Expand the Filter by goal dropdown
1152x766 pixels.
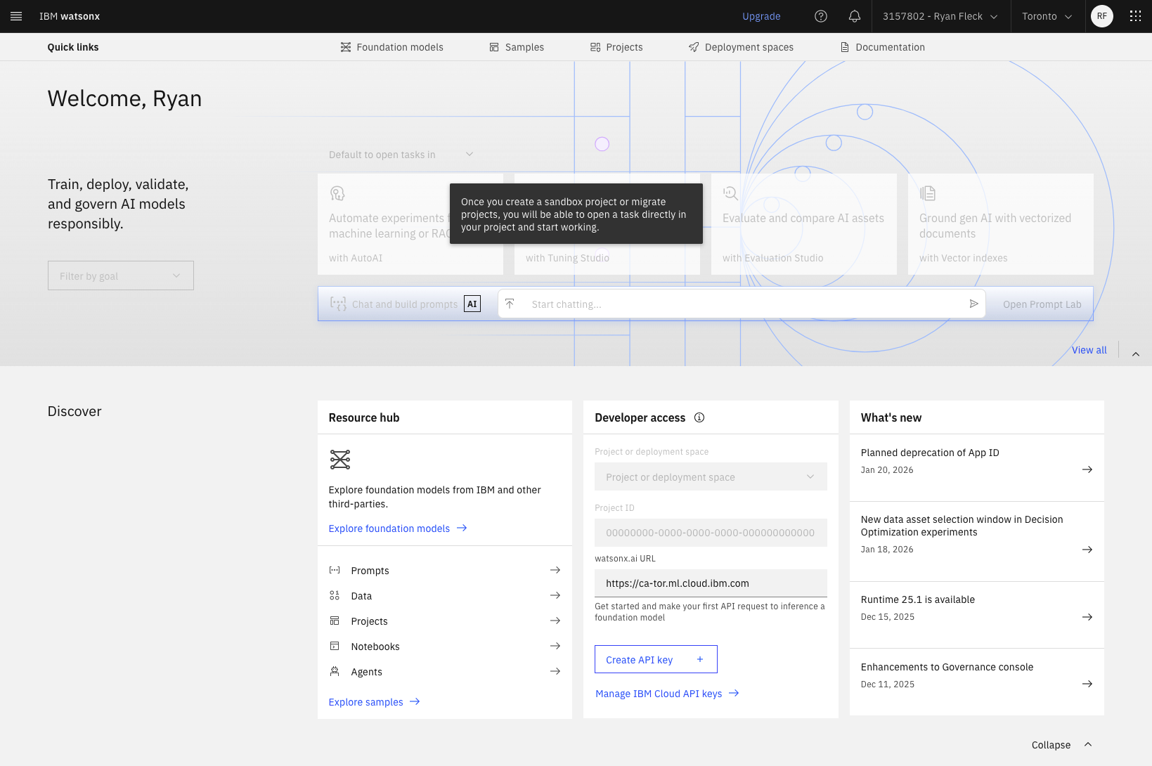pos(121,276)
